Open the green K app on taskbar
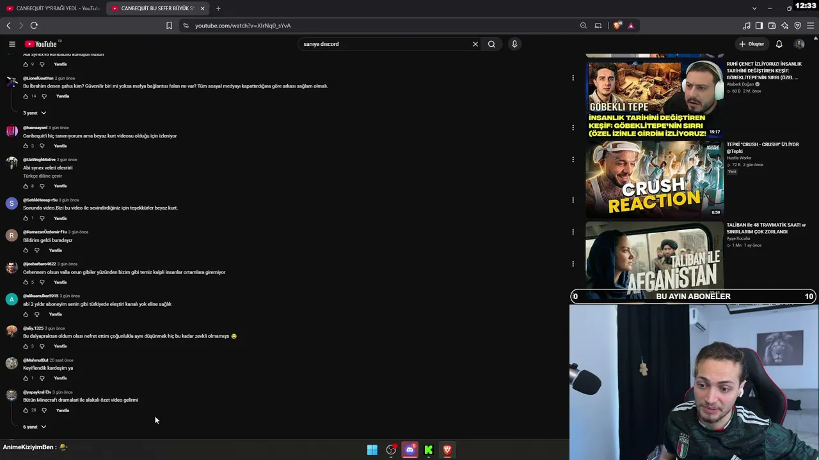The image size is (819, 460). point(429,450)
